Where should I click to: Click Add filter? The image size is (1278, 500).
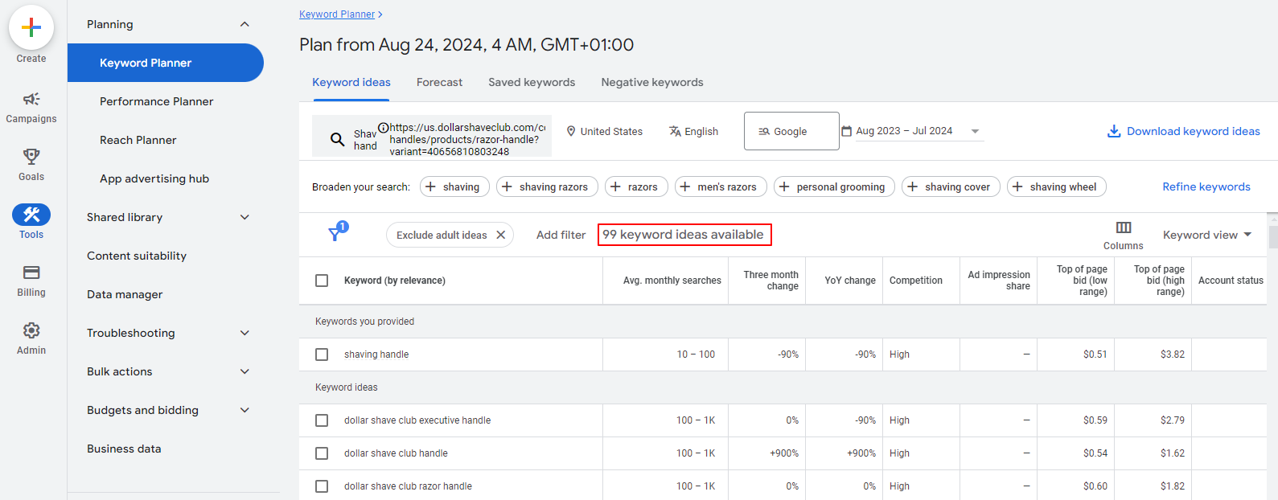[561, 235]
